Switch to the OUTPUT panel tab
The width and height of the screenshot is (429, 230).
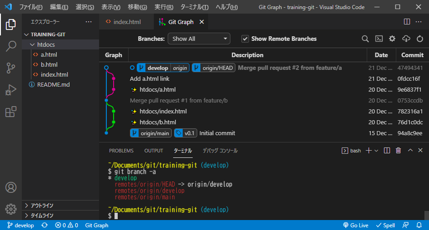click(x=154, y=151)
